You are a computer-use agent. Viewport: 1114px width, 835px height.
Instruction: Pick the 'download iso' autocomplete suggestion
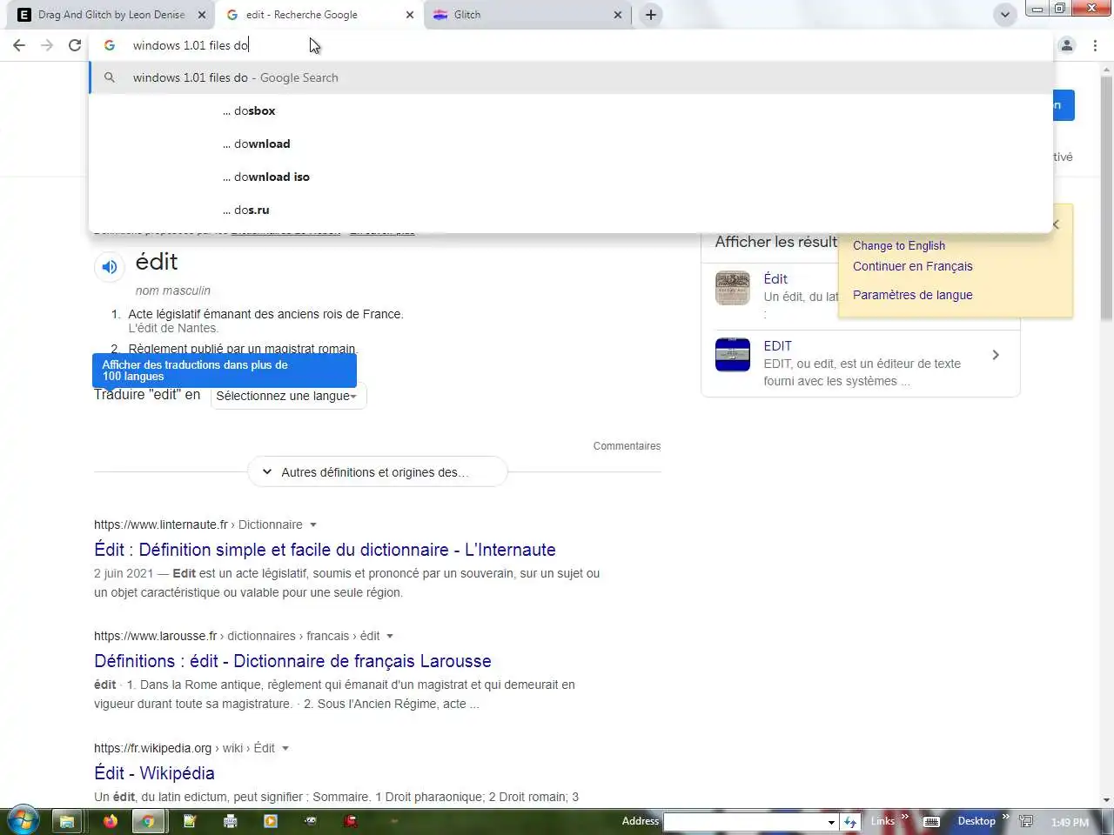pos(571,177)
